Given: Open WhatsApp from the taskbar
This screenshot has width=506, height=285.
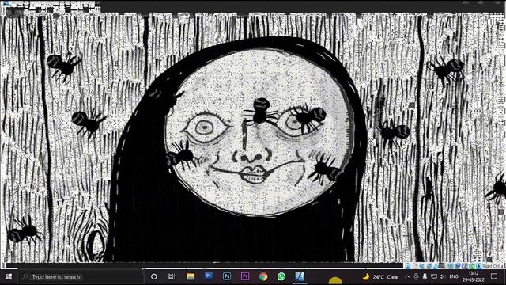Looking at the screenshot, I should coord(281,276).
